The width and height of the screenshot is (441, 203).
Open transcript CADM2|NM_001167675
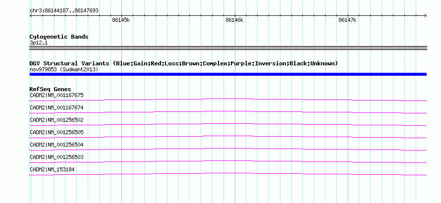pos(56,96)
